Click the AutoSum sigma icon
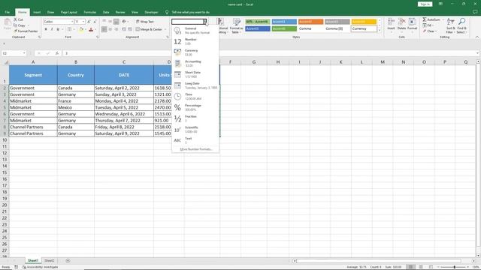481x270 pixels. pyautogui.click(x=425, y=19)
